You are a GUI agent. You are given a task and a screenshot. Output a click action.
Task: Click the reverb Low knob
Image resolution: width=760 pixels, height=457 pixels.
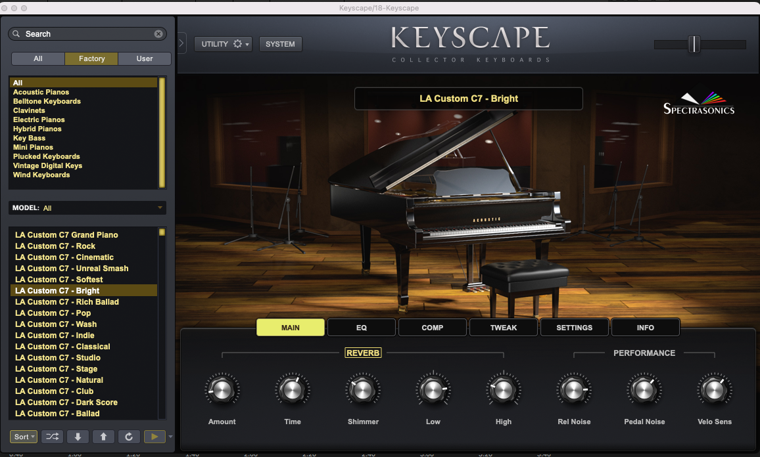pos(433,390)
